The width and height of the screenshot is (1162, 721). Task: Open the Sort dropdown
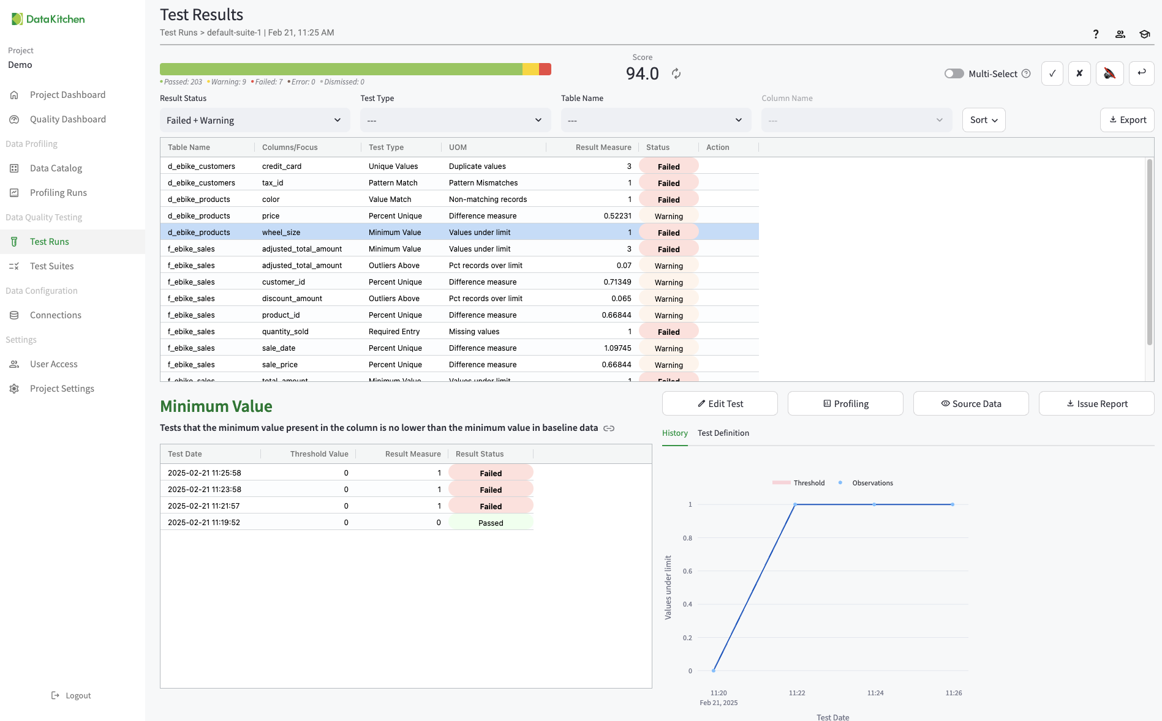tap(983, 120)
